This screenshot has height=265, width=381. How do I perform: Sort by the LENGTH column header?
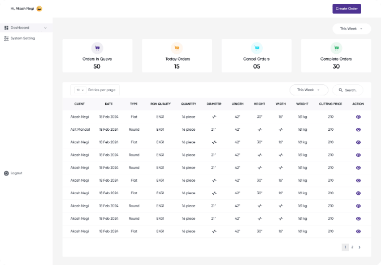tap(237, 104)
